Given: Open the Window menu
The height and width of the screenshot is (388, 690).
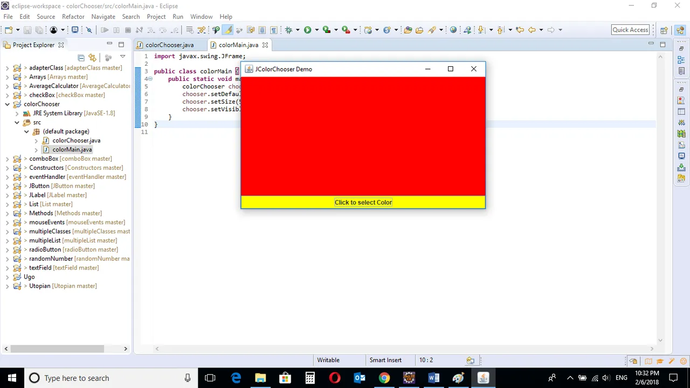Looking at the screenshot, I should coord(201,17).
